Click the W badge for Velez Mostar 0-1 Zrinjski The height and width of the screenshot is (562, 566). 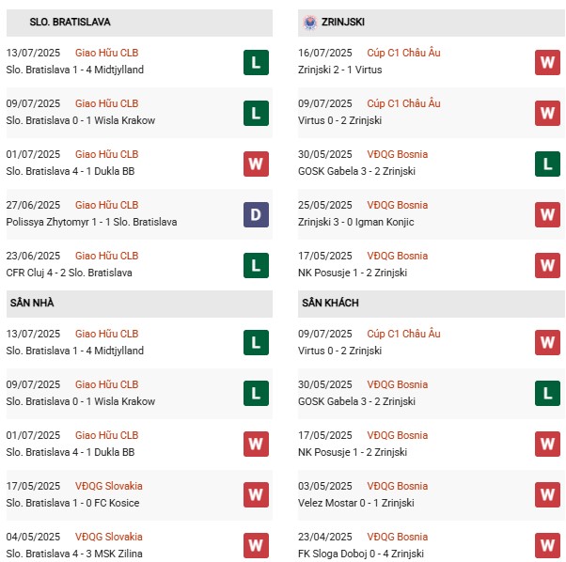pos(547,494)
